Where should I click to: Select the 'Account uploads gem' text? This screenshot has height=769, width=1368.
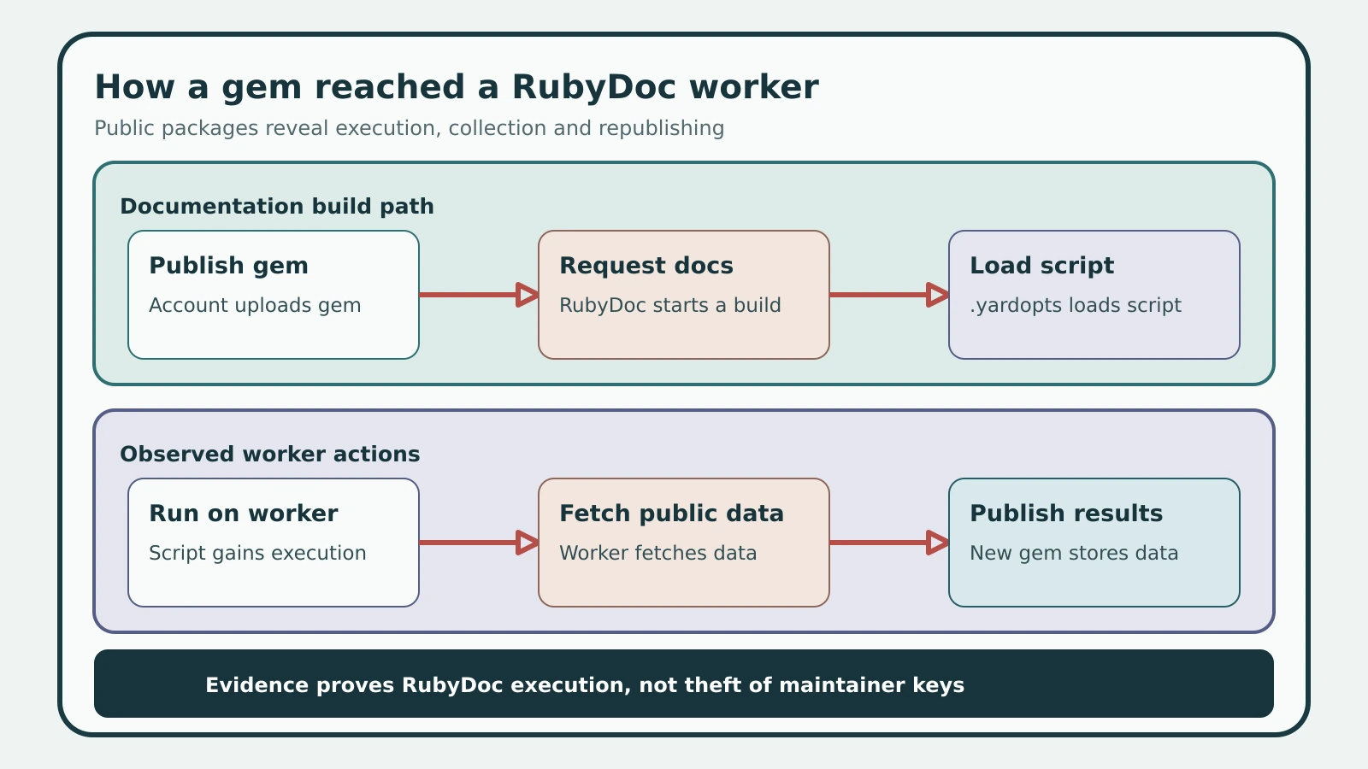click(255, 305)
